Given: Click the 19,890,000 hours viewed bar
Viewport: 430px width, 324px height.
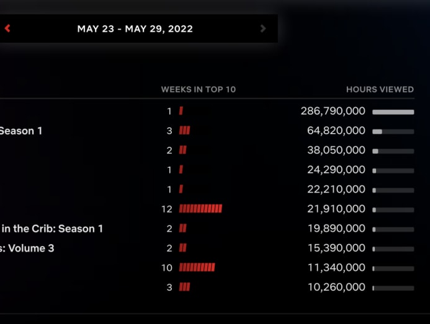Looking at the screenshot, I should point(393,229).
